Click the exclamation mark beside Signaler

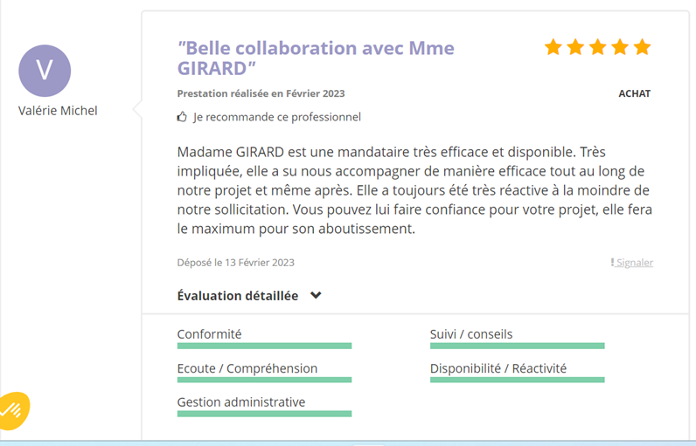(x=612, y=262)
